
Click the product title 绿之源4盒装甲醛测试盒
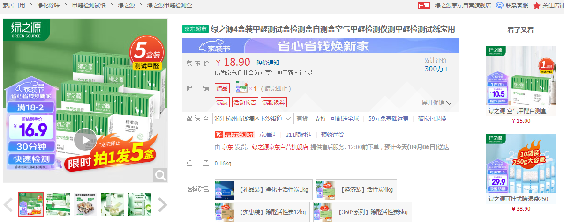(333, 29)
